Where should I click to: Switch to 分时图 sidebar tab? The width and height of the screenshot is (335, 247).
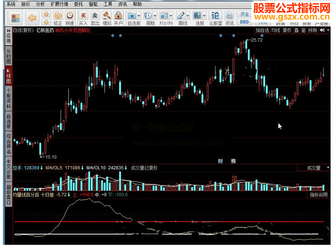click(x=8, y=56)
